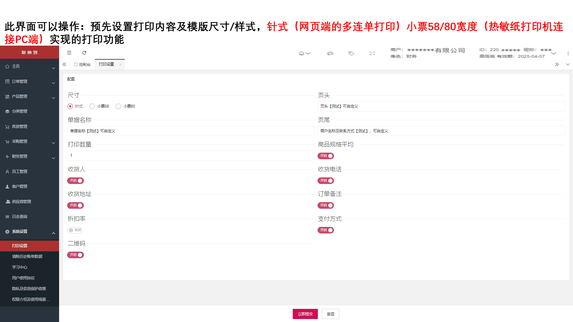
Task: Switch to the 控制台 tab
Action: [x=82, y=64]
